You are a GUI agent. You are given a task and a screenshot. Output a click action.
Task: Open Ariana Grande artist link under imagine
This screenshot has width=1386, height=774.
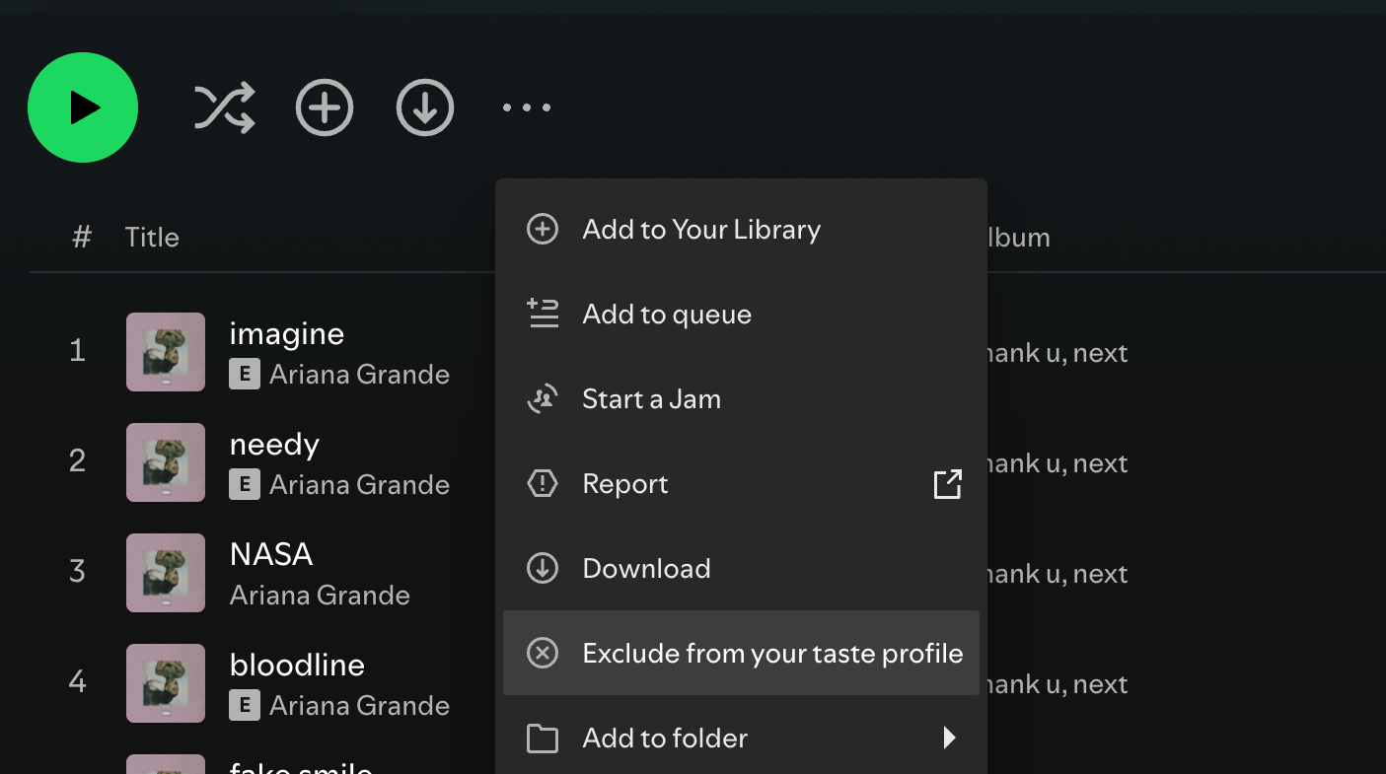(359, 375)
